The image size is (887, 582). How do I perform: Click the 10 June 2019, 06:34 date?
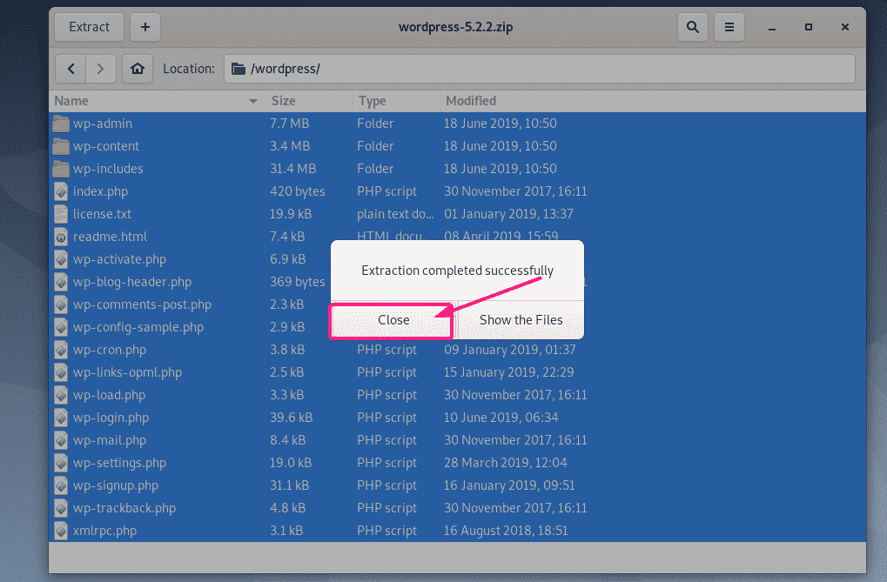click(x=501, y=418)
